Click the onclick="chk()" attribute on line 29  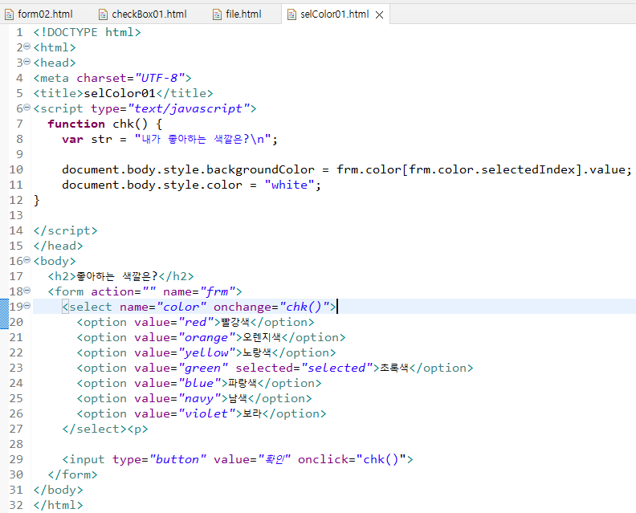(352, 459)
